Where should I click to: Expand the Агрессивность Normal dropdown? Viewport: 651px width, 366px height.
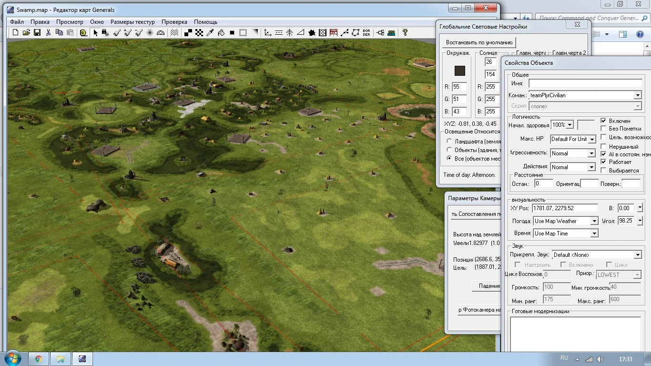point(591,153)
